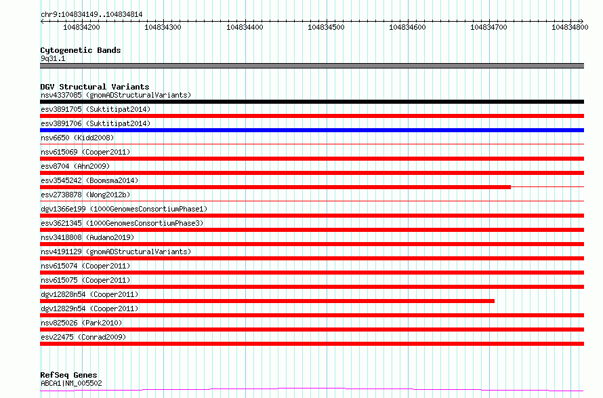Image resolution: width=603 pixels, height=398 pixels.
Task: Click the red esv3891705 variant bar
Action: click(x=312, y=116)
